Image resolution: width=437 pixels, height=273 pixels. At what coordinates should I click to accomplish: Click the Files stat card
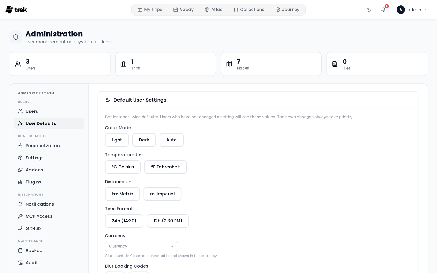coord(377,64)
